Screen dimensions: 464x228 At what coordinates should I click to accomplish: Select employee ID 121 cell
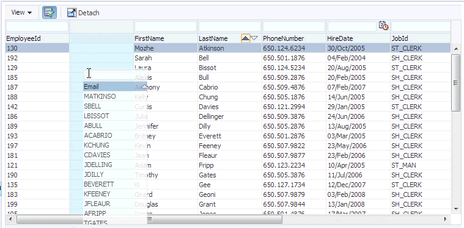pos(37,165)
